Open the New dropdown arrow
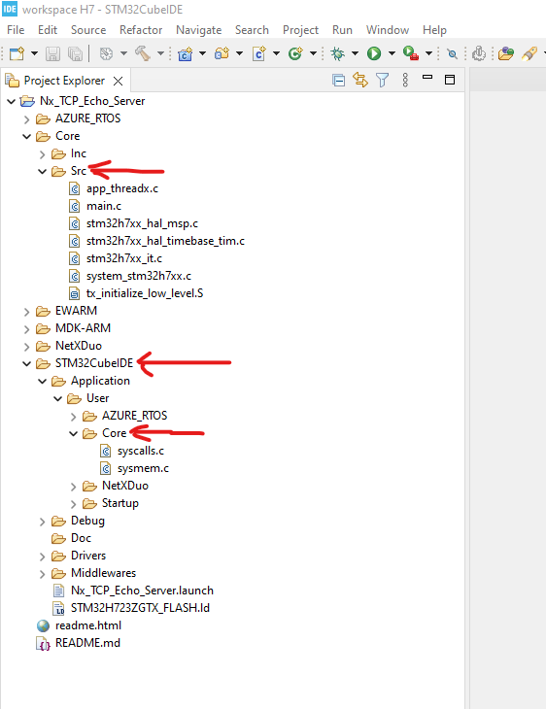This screenshot has width=546, height=709. tap(34, 53)
